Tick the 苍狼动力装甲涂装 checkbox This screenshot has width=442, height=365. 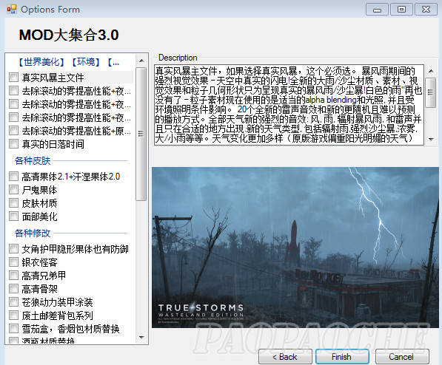pyautogui.click(x=13, y=302)
